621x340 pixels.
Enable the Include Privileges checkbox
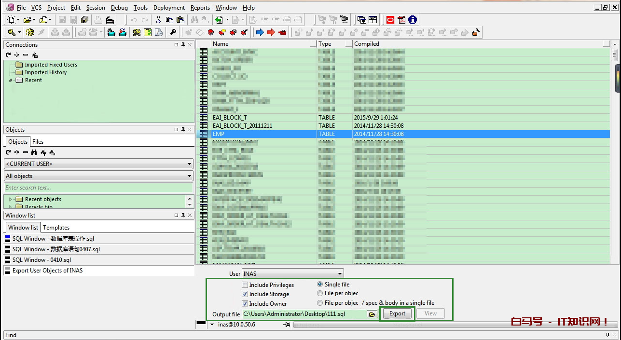(245, 285)
